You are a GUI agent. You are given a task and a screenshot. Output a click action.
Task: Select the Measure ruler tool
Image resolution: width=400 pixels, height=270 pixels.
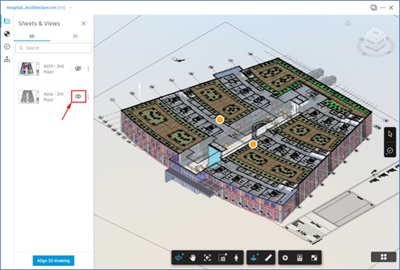(268, 258)
